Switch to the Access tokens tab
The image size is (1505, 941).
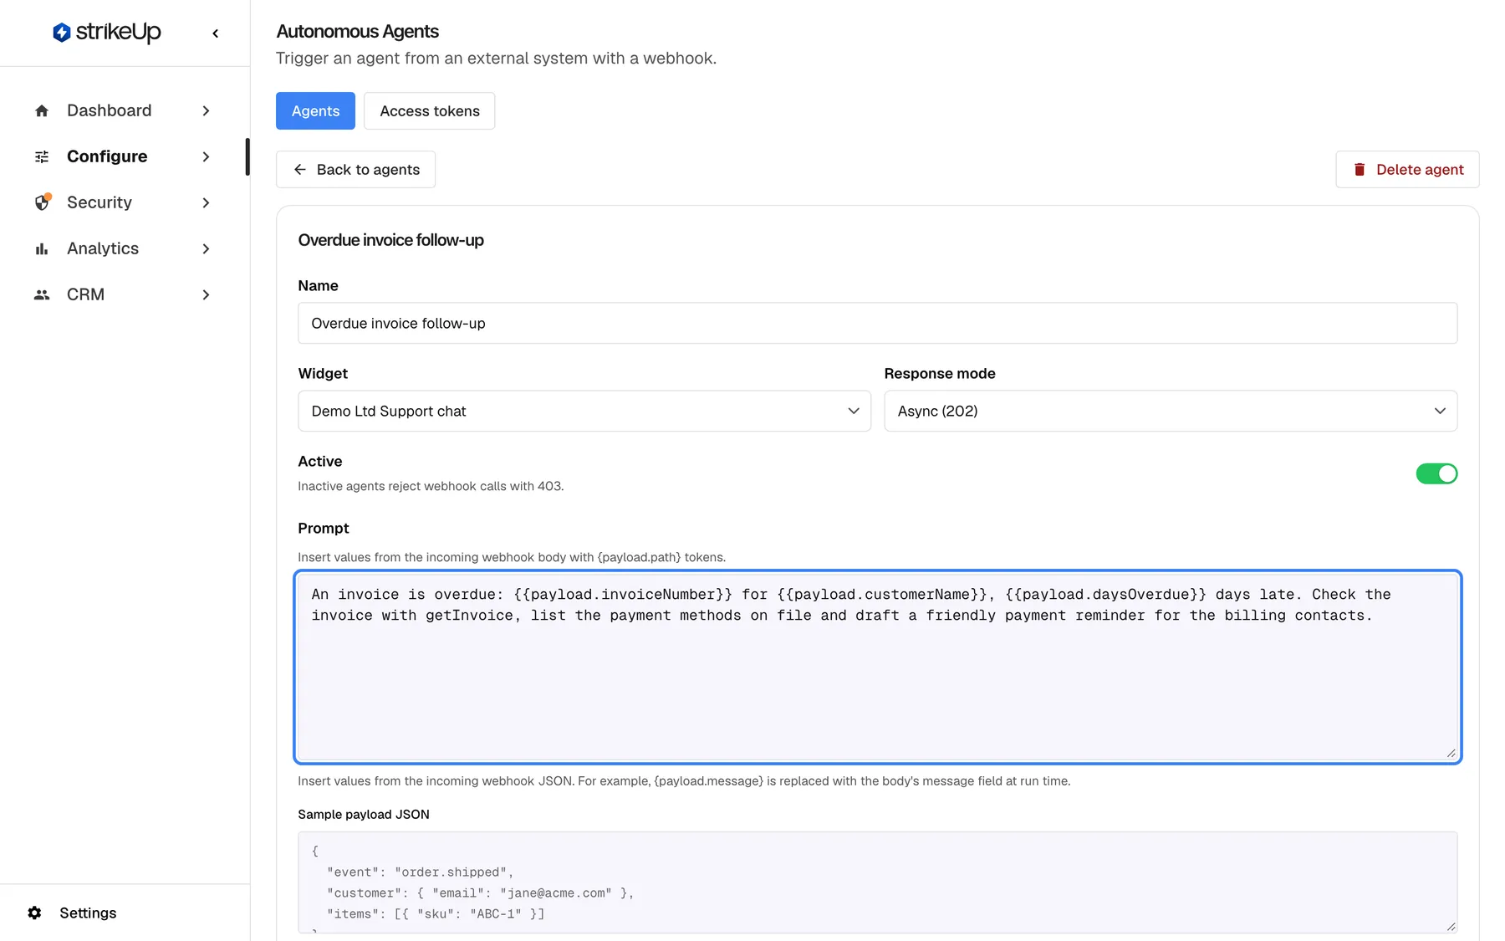429,111
